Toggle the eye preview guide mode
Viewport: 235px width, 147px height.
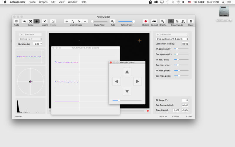coord(24,21)
